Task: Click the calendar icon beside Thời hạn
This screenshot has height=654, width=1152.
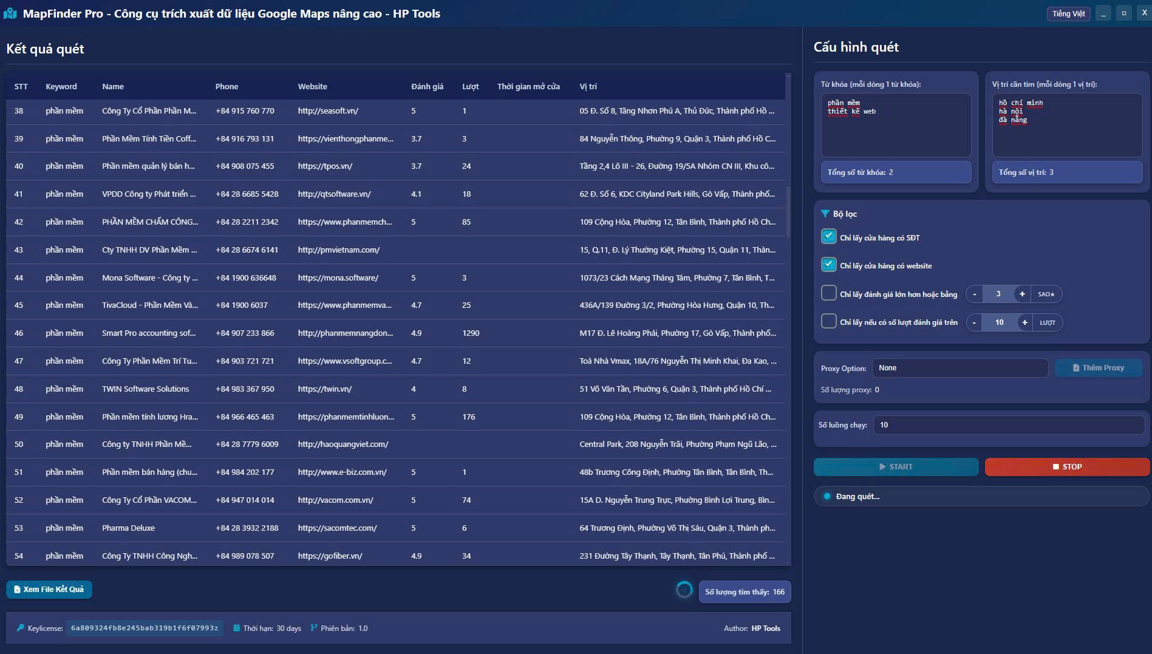Action: (x=237, y=628)
